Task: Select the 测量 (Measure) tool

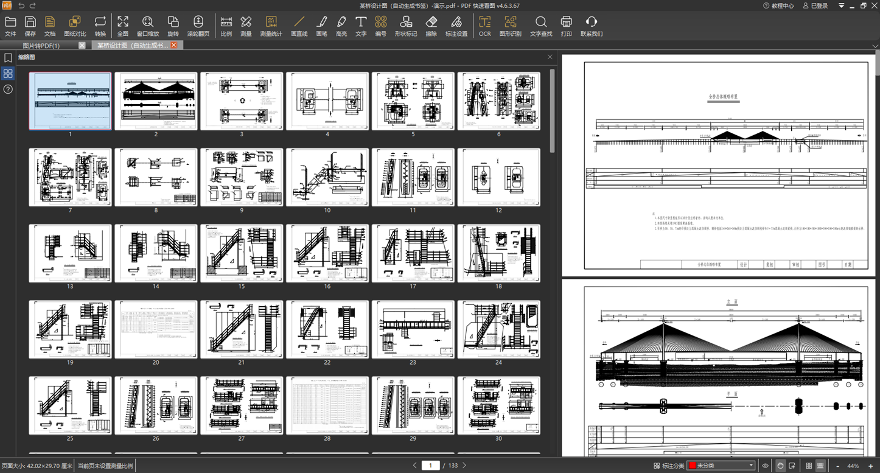Action: click(x=246, y=26)
